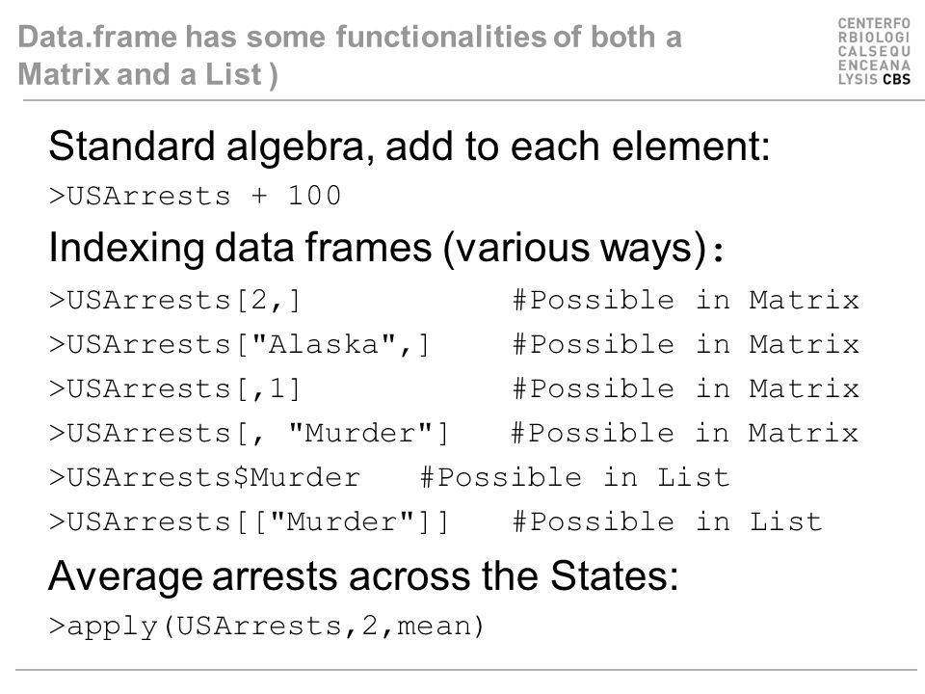This screenshot has height=694, width=925.
Task: Click '#Possible in Matrix' beside Alaska line
Action: pyautogui.click(x=685, y=344)
